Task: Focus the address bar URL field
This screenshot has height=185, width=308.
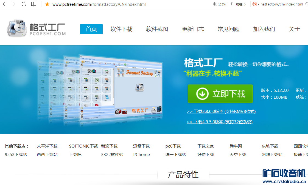Action: (99, 4)
